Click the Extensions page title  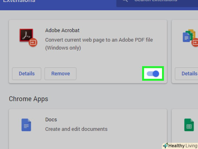pyautogui.click(x=19, y=1)
